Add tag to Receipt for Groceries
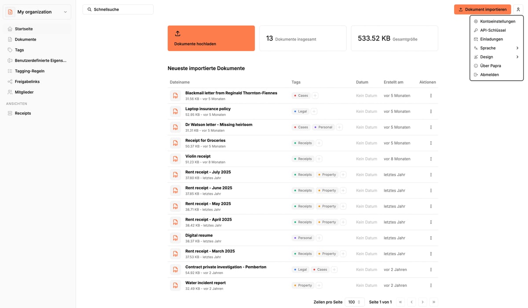The image size is (528, 308). [319, 143]
